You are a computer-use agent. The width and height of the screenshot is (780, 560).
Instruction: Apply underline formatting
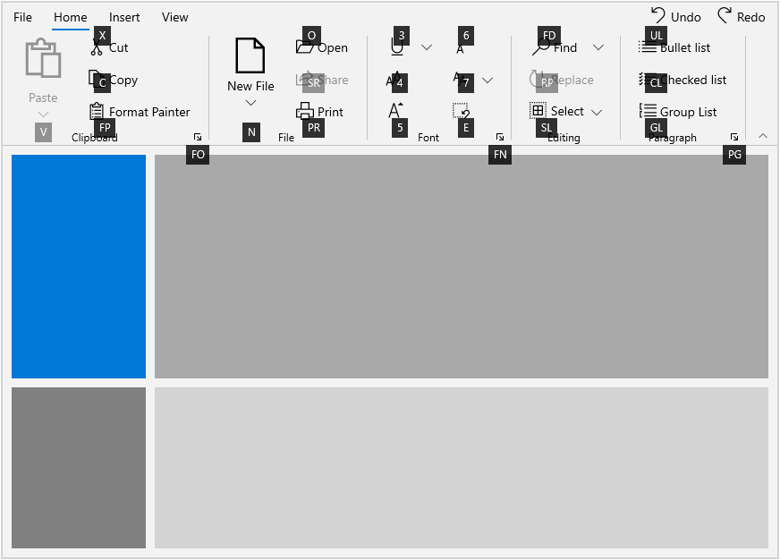pyautogui.click(x=396, y=47)
